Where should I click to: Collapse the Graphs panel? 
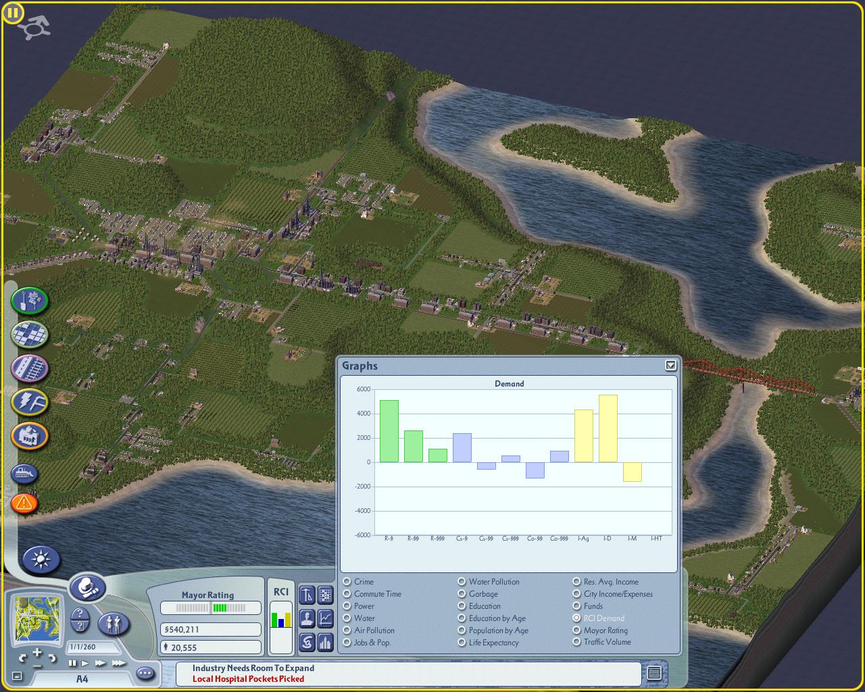[x=670, y=366]
